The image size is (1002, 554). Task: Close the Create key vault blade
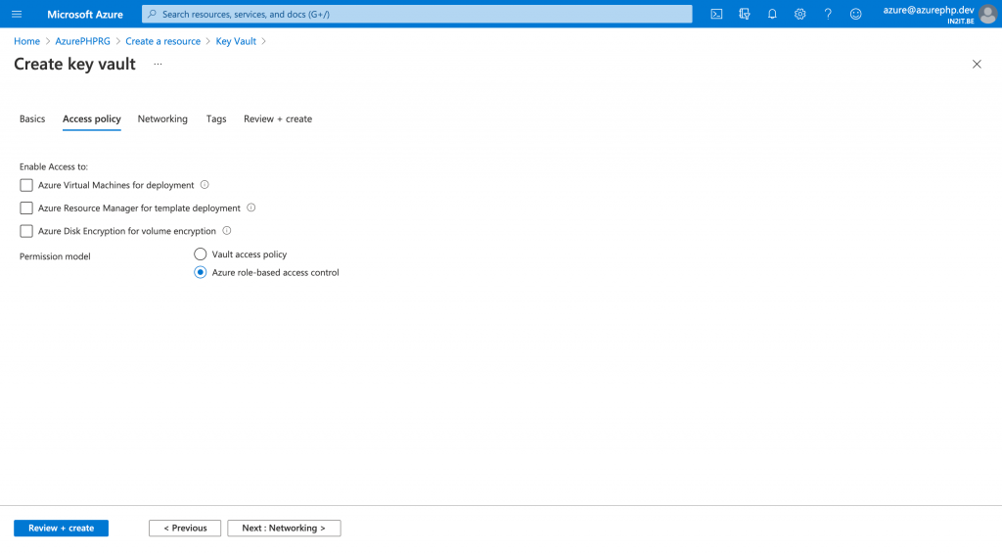(x=977, y=64)
